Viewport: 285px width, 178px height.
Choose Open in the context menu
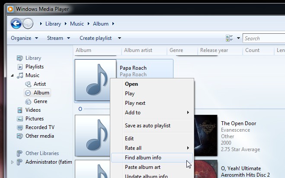(152, 84)
